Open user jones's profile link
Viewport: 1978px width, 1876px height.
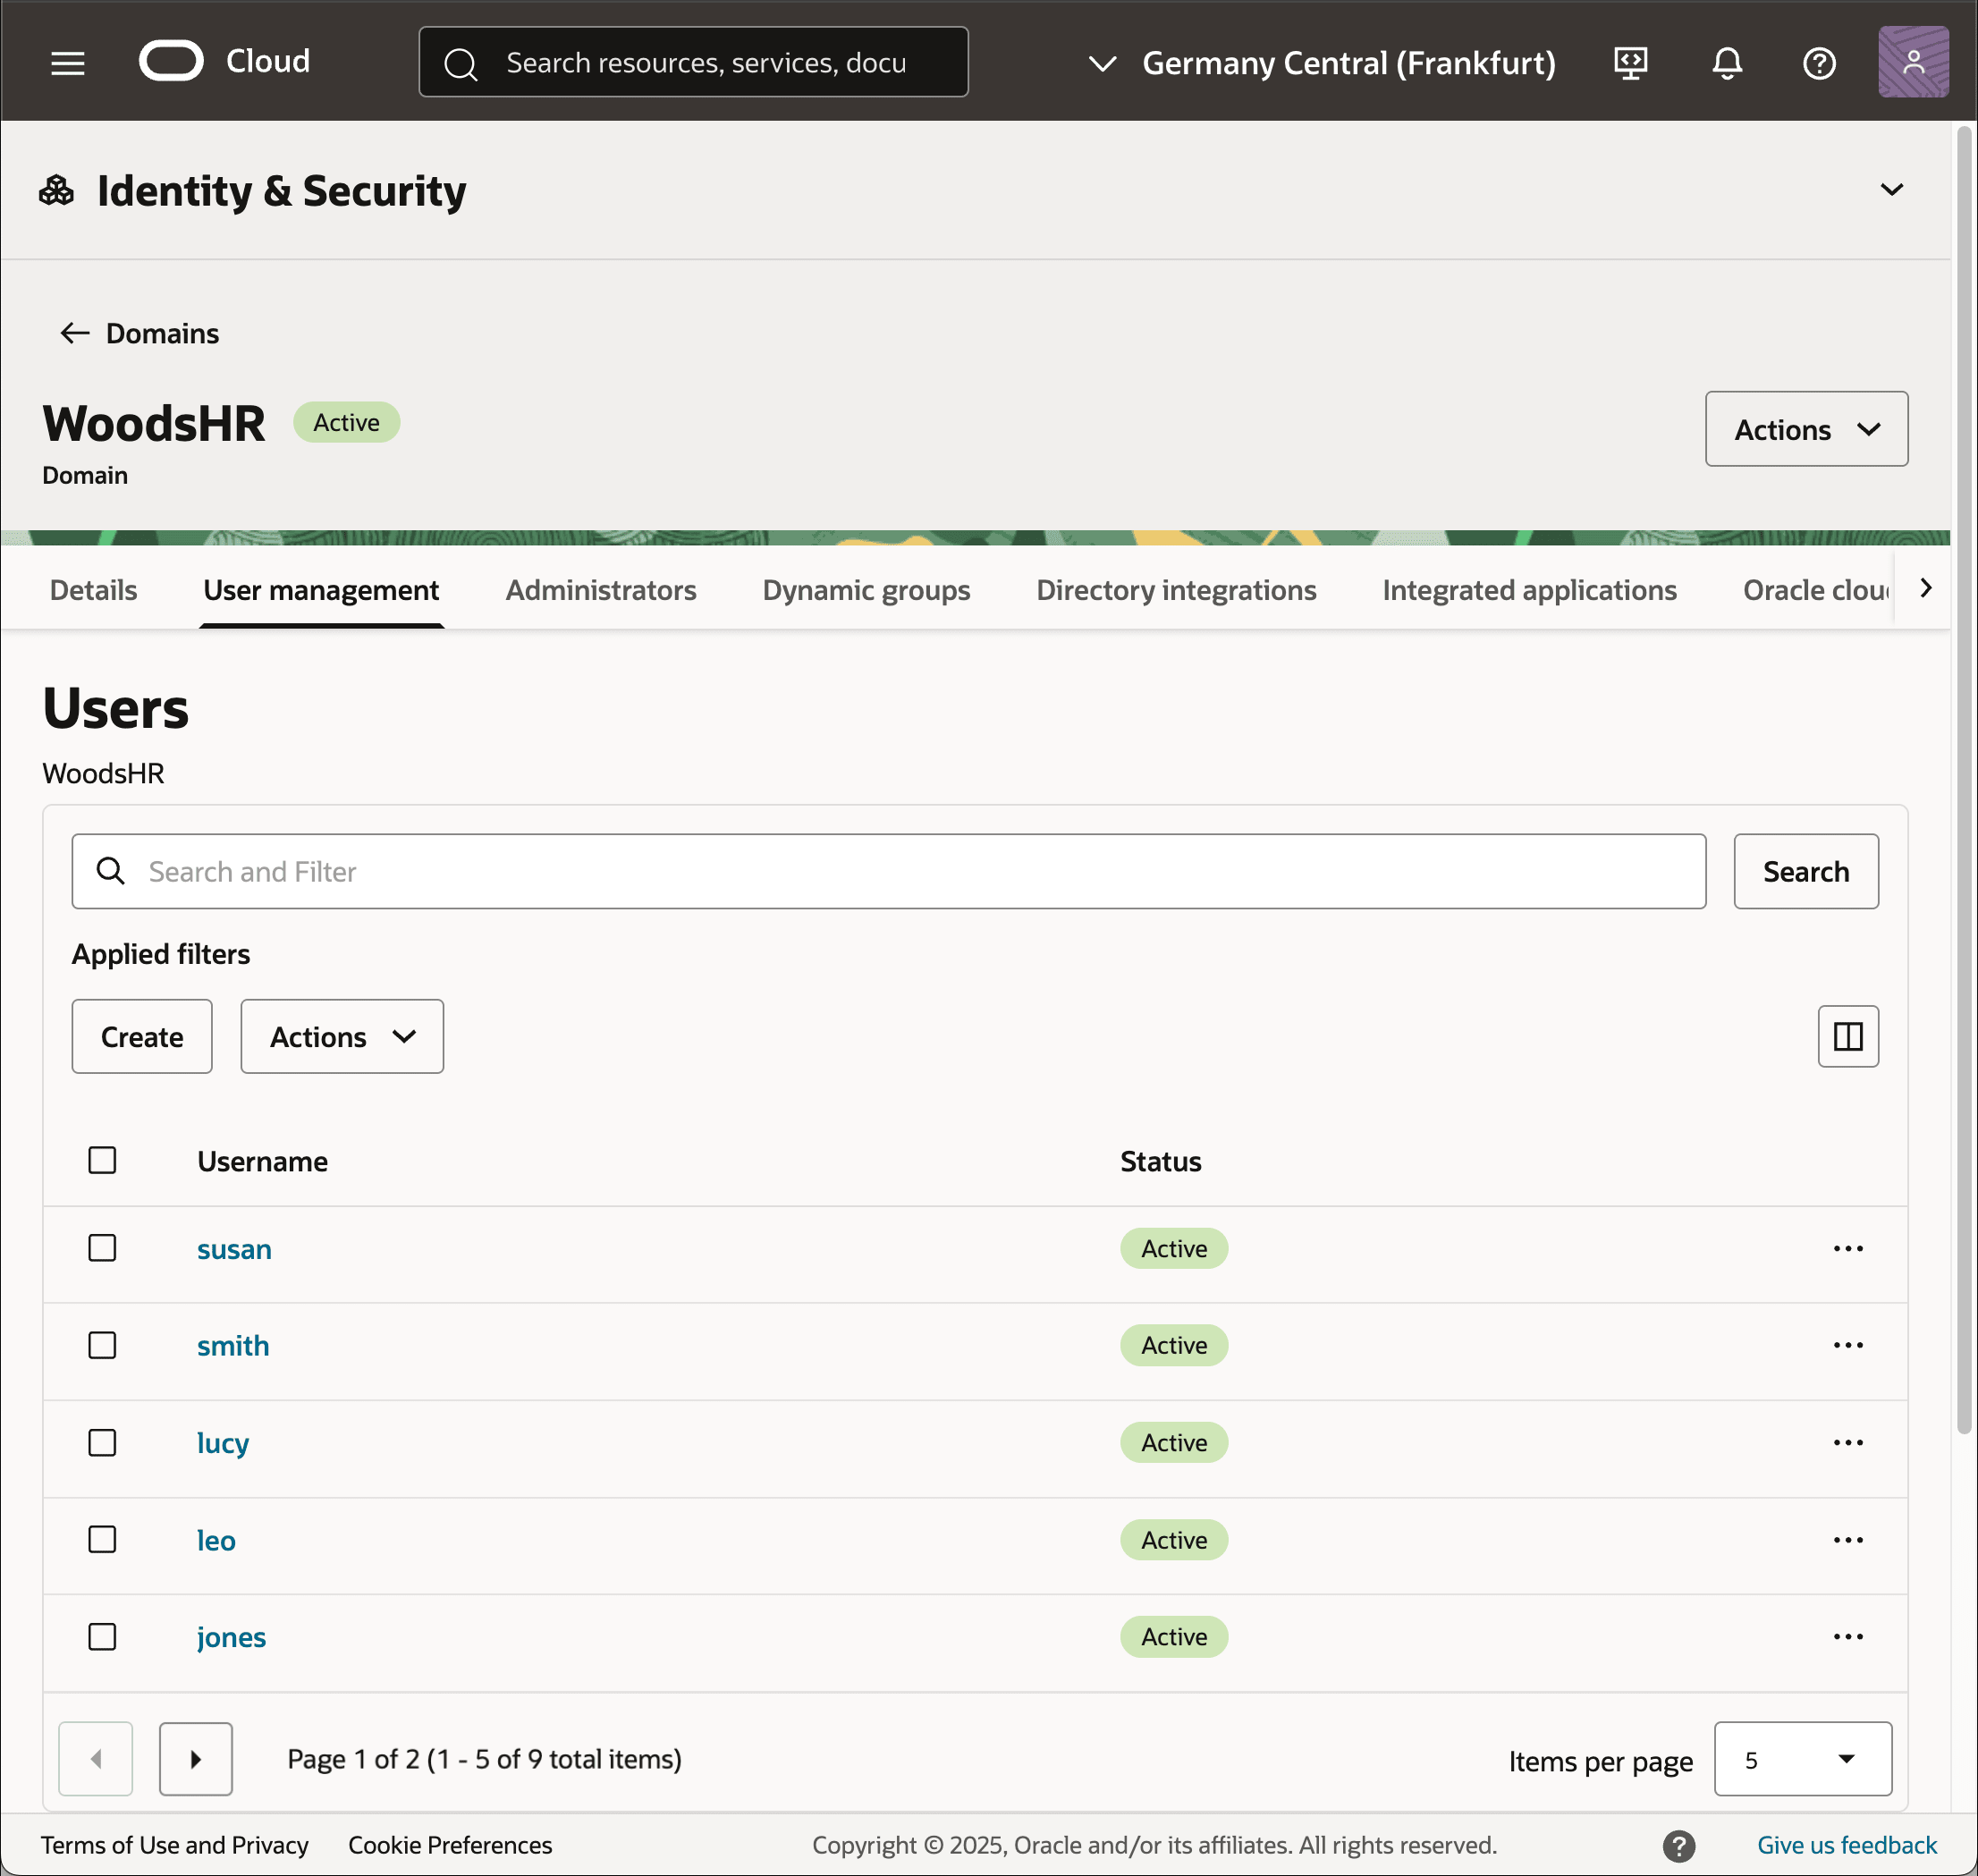231,1637
